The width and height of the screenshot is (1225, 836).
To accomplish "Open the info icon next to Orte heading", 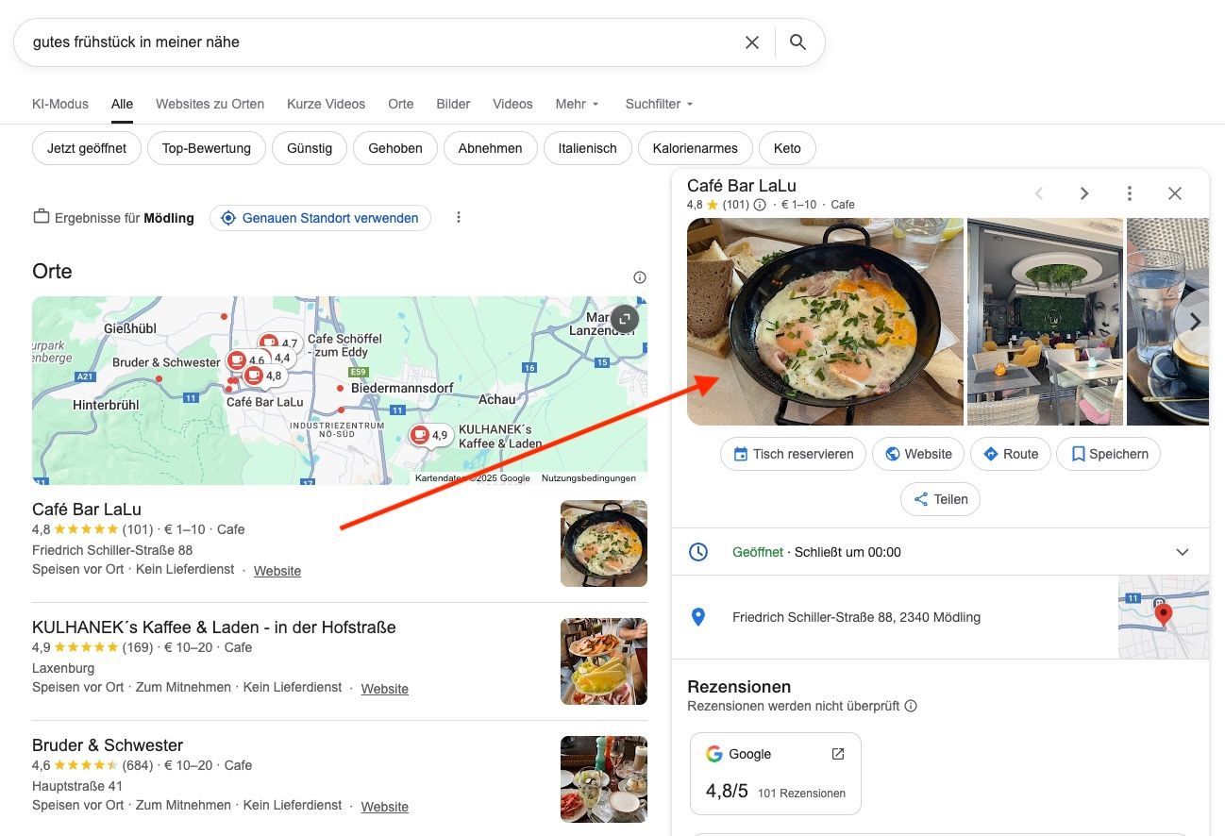I will [640, 277].
